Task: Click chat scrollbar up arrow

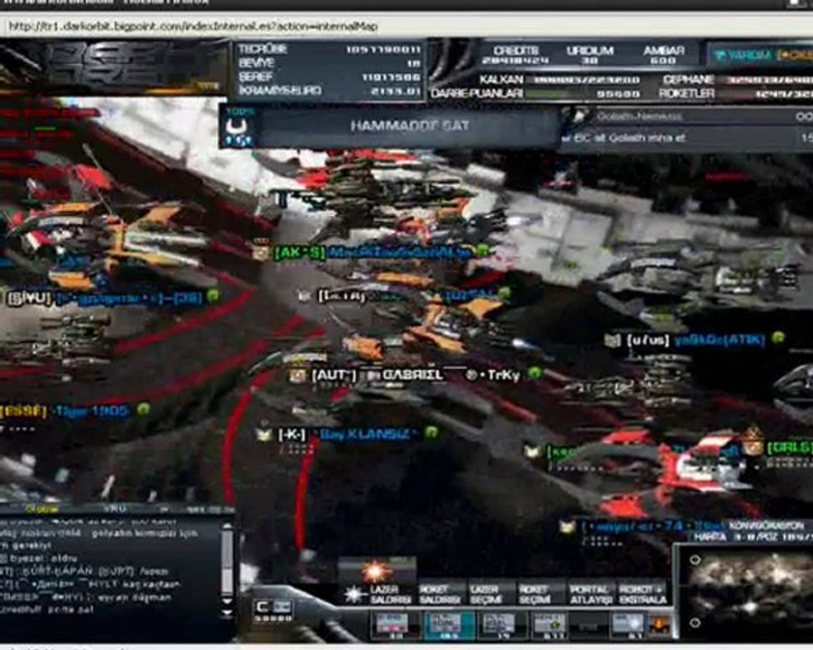Action: (227, 526)
